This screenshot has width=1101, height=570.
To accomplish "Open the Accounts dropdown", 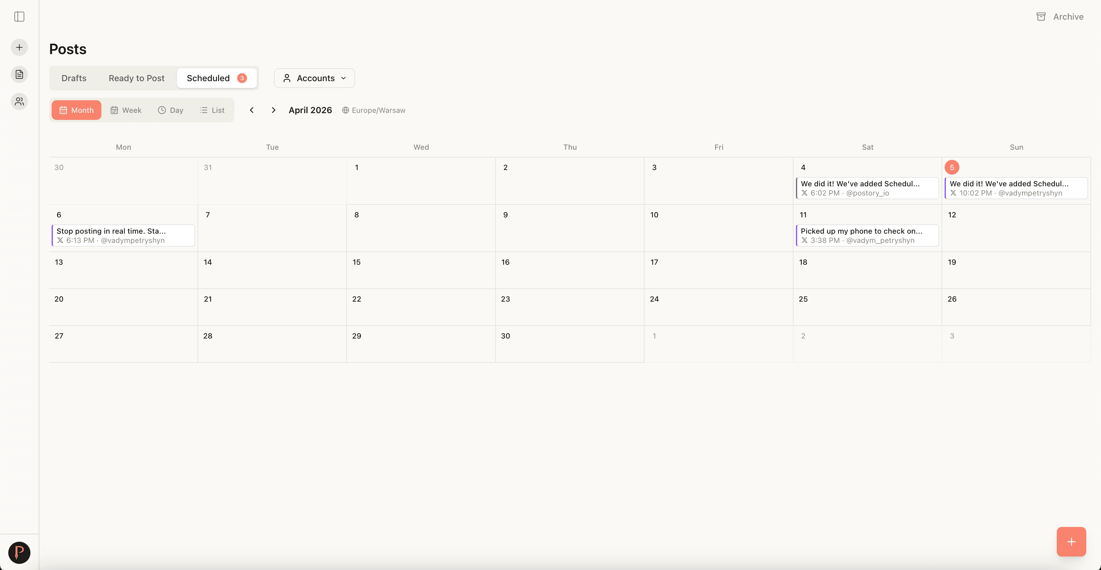I will tap(314, 78).
